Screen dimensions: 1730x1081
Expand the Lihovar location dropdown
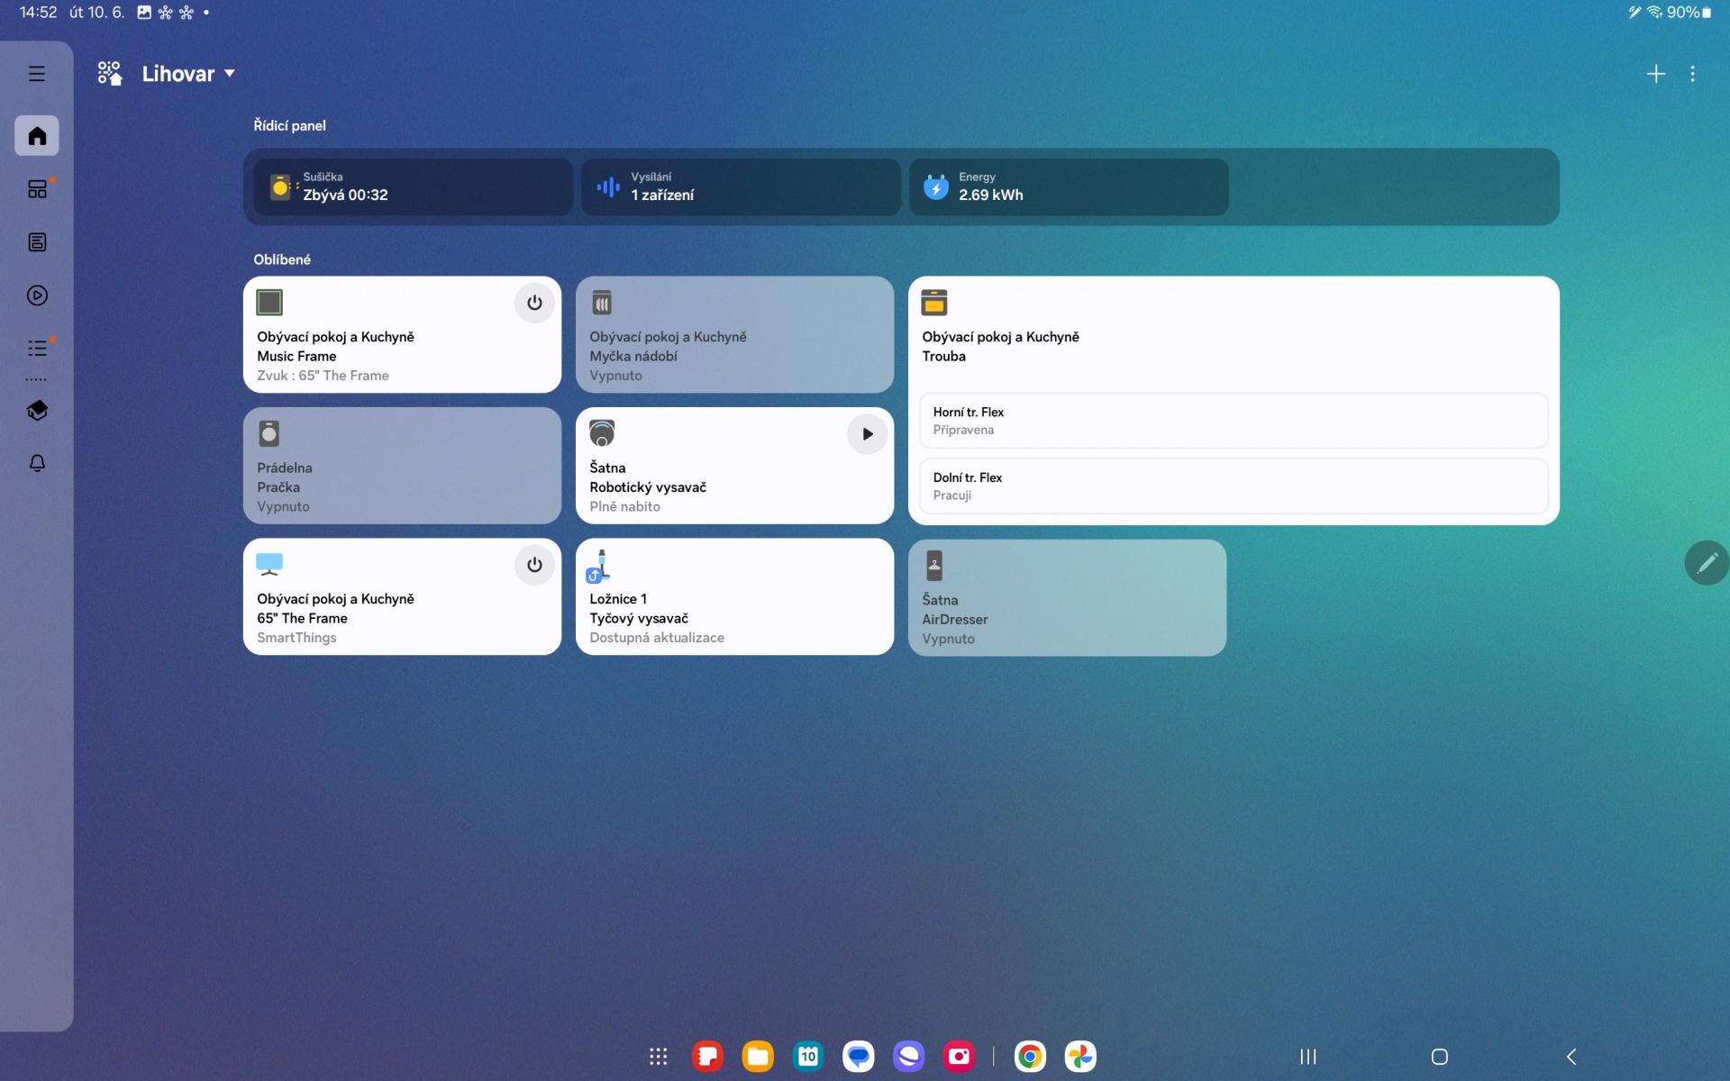pyautogui.click(x=187, y=74)
